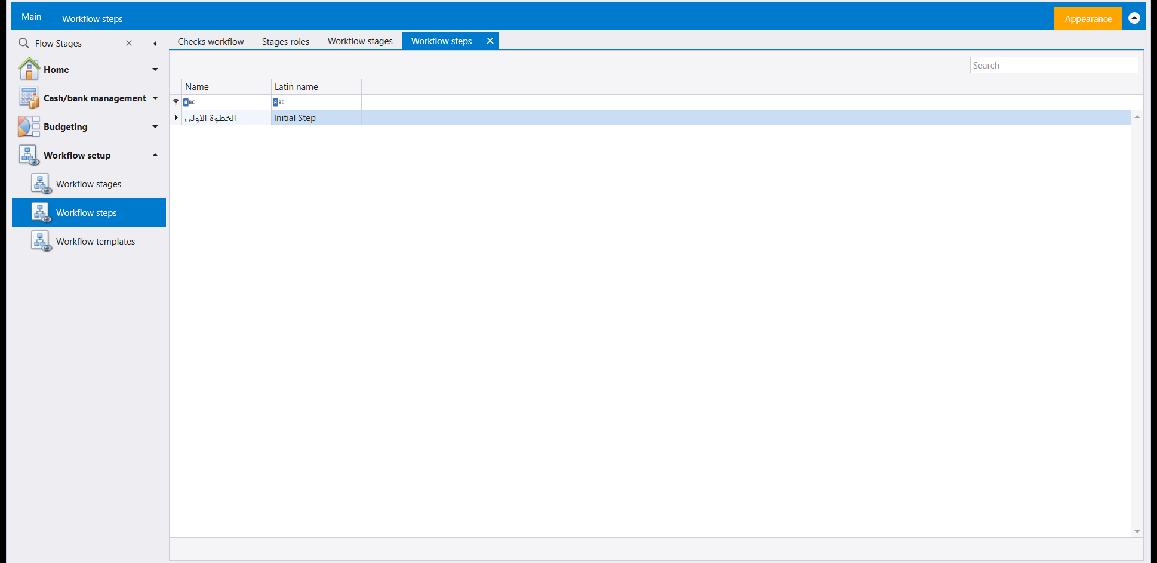Select the Arabic name cell الخطوة الاولى
Image resolution: width=1157 pixels, height=563 pixels.
226,117
